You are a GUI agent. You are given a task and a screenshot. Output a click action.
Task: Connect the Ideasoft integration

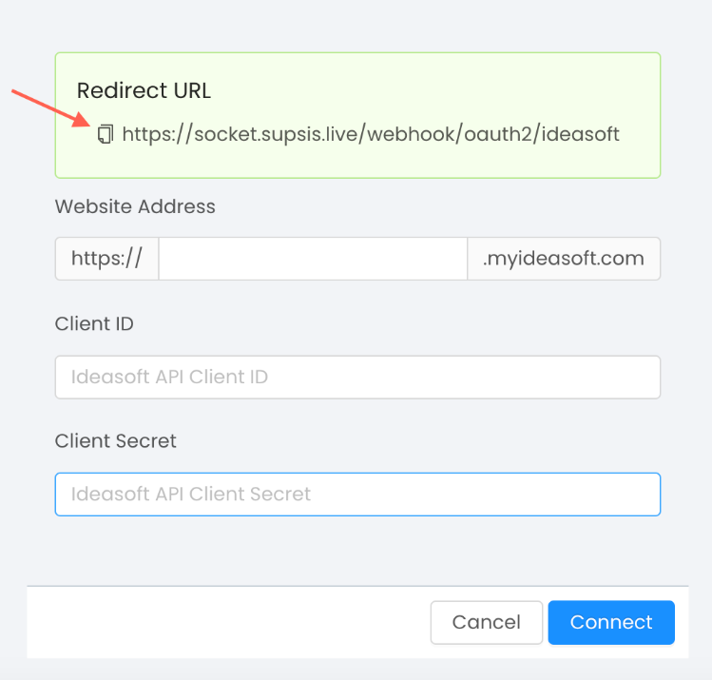coord(611,622)
